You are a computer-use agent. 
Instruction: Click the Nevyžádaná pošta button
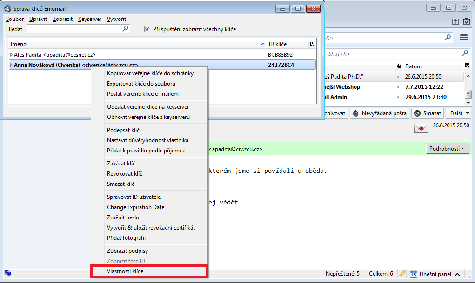[380, 113]
